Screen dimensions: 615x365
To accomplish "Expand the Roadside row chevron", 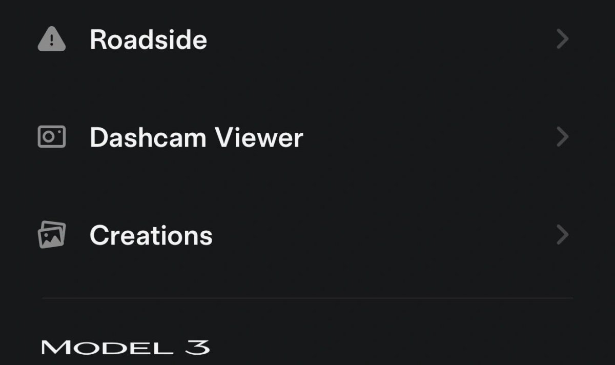I will (562, 39).
